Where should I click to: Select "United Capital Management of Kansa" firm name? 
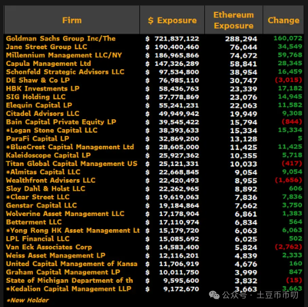(72, 264)
